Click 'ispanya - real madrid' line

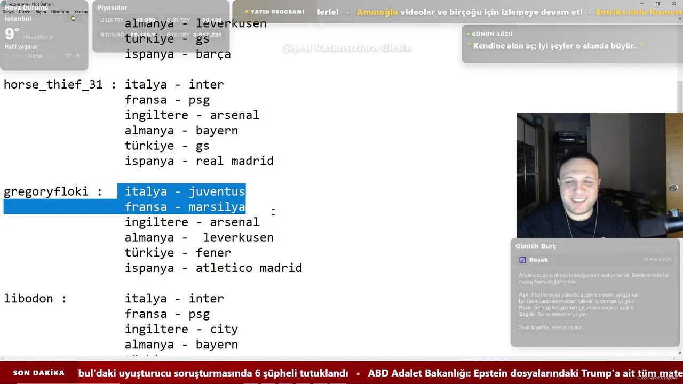pos(199,161)
